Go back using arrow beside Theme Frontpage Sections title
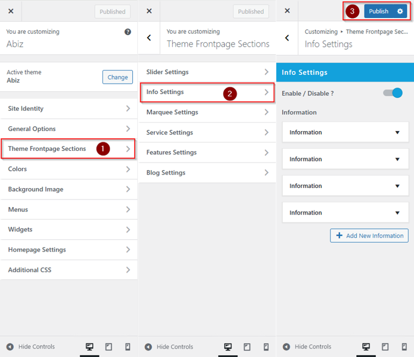 (x=149, y=38)
